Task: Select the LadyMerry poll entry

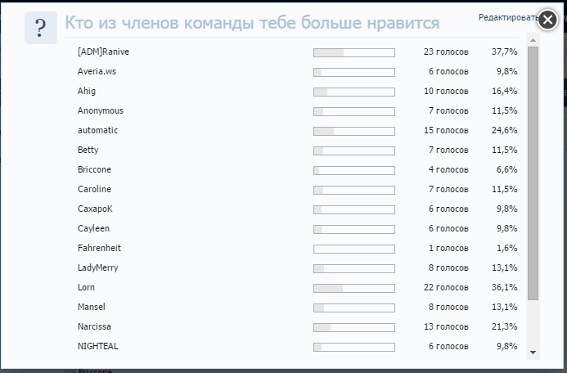Action: (98, 268)
